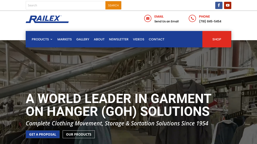Click the red email envelope icon
This screenshot has width=257, height=144.
(148, 19)
